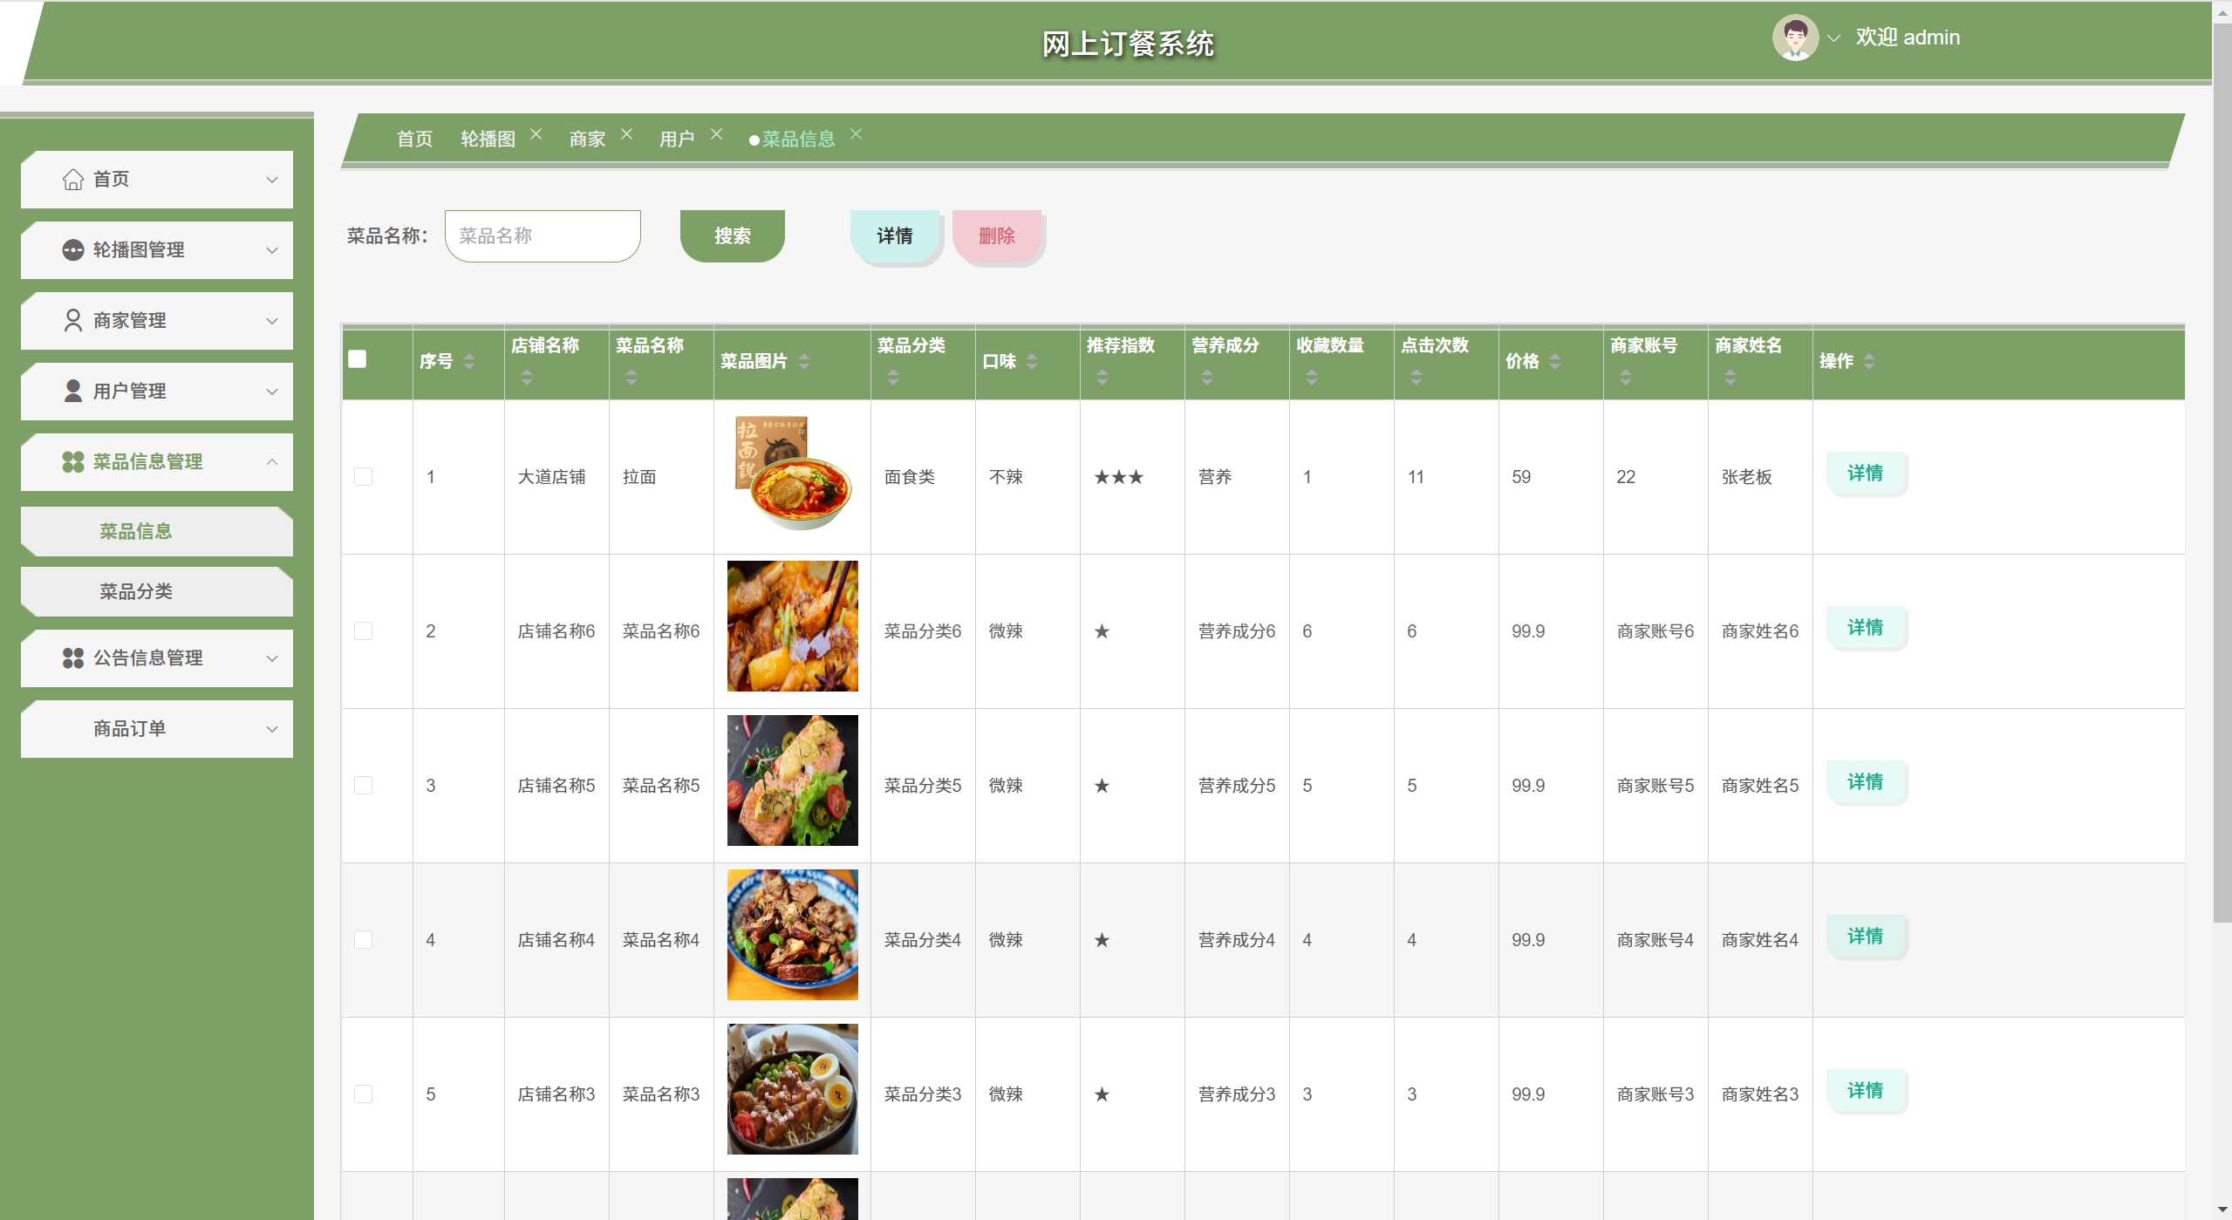Open the 菜品分类 submenu item
The width and height of the screenshot is (2232, 1220).
136,592
